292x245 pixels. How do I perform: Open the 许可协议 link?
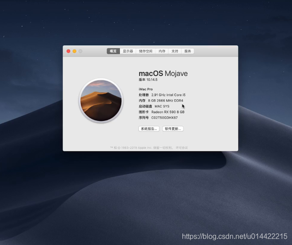pyautogui.click(x=182, y=148)
